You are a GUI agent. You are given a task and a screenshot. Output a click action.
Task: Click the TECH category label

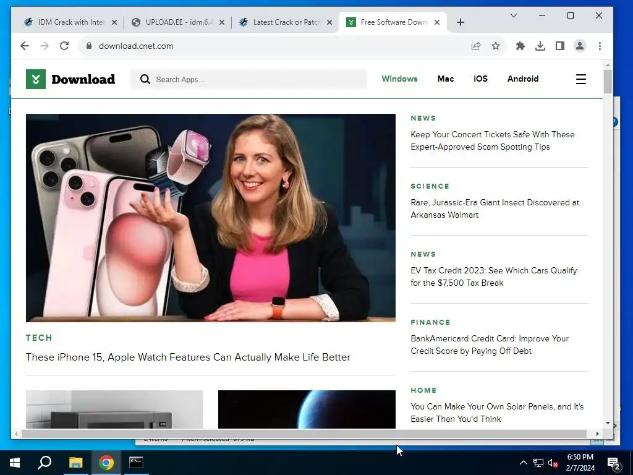coord(39,338)
